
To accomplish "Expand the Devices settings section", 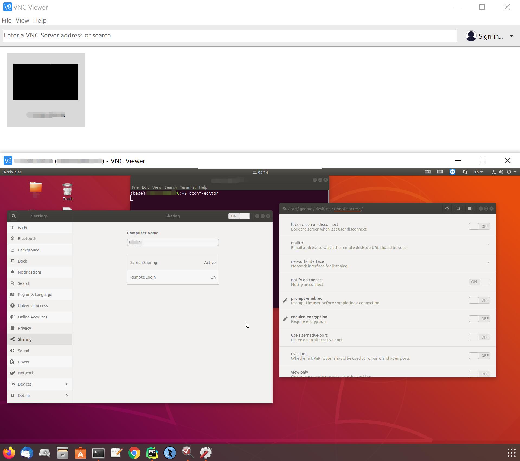I will [66, 384].
